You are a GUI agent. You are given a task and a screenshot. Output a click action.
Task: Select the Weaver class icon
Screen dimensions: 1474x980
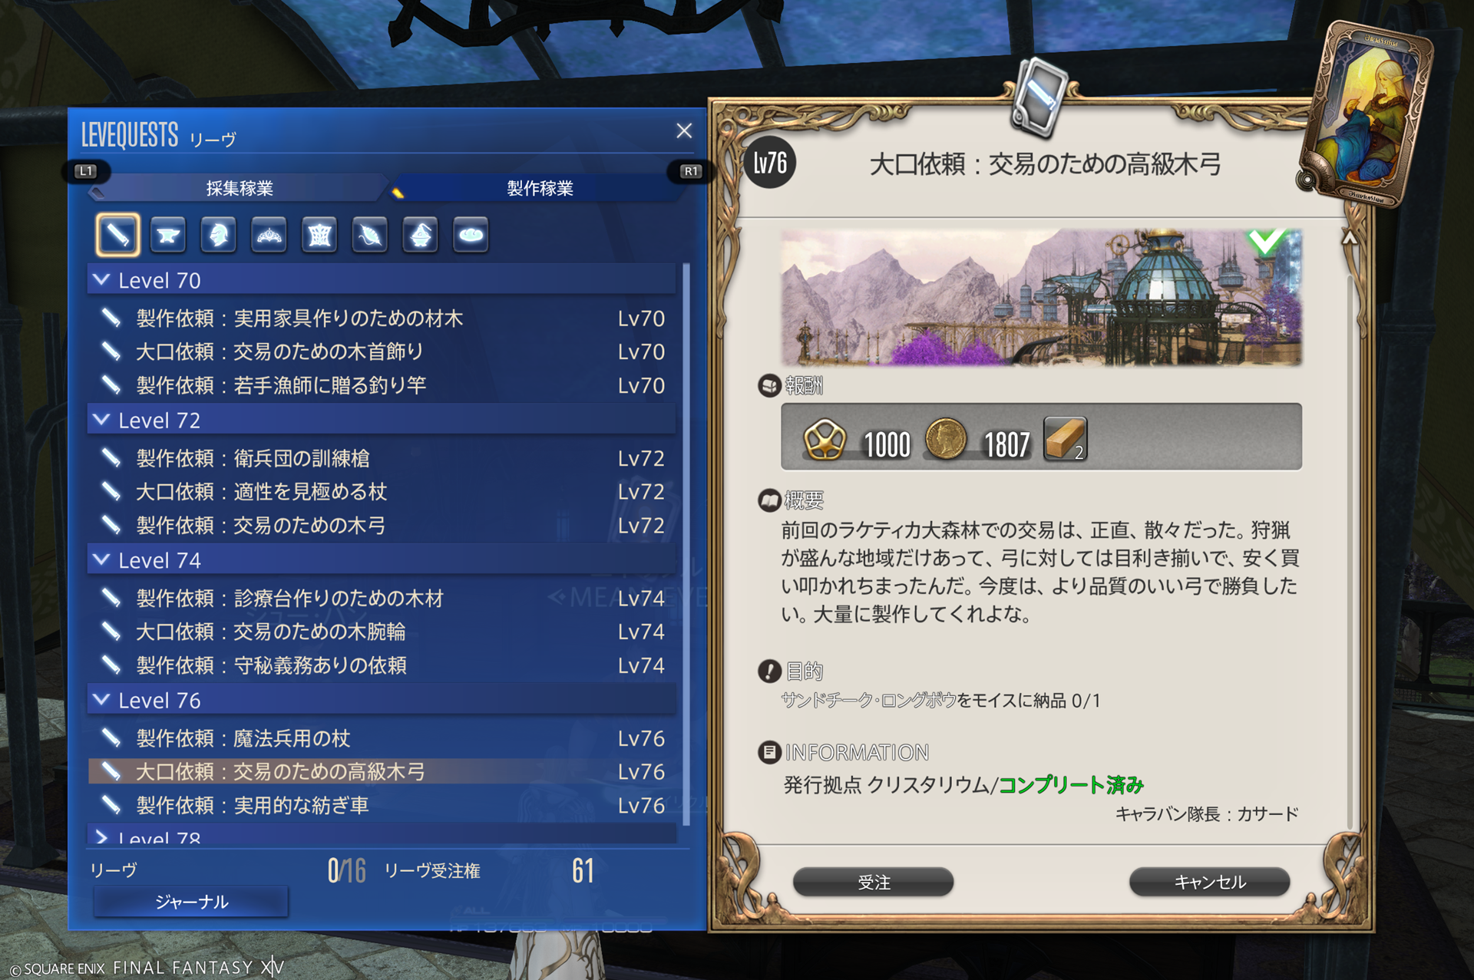point(370,235)
